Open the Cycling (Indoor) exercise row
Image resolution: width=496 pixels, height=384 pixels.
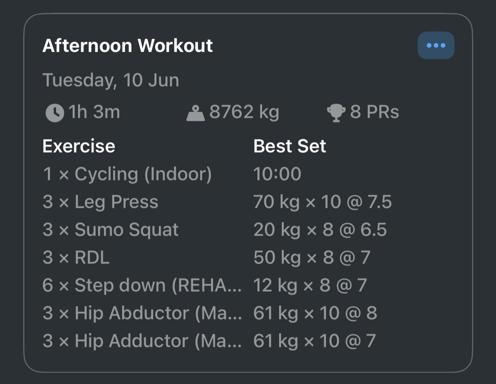point(127,174)
